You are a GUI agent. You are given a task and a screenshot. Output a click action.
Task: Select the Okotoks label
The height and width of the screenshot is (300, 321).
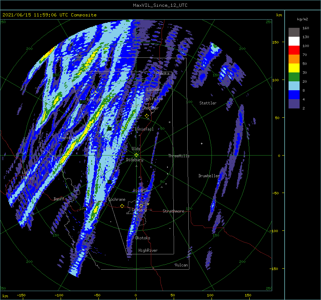tap(143, 238)
